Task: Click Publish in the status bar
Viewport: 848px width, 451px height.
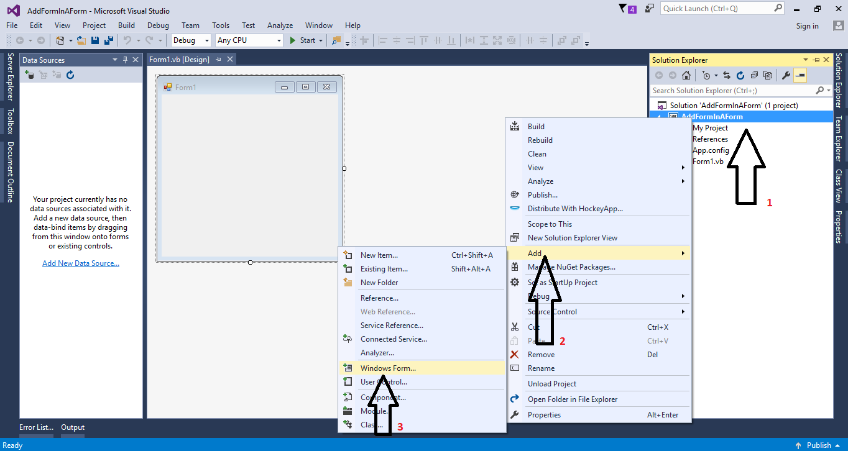Action: pyautogui.click(x=819, y=445)
